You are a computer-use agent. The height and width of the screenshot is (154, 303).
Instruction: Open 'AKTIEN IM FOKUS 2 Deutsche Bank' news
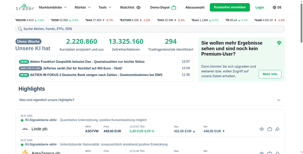click(96, 75)
